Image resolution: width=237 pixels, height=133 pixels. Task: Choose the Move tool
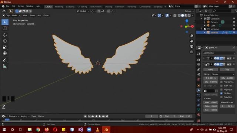pyautogui.click(x=5, y=35)
